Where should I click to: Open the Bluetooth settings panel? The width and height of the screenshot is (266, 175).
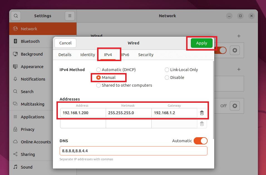[x=31, y=41]
